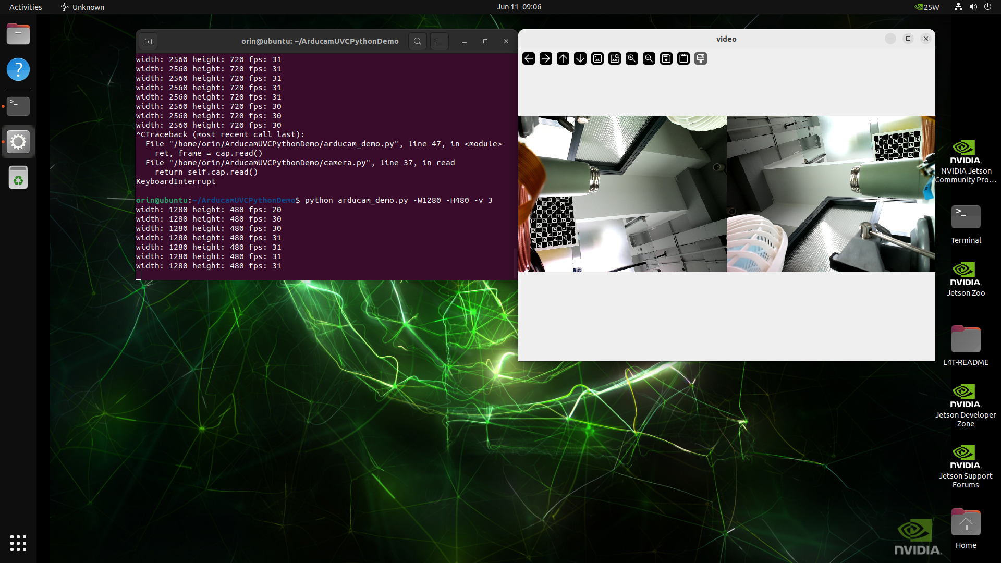Zoom out on the video image

pyautogui.click(x=649, y=58)
